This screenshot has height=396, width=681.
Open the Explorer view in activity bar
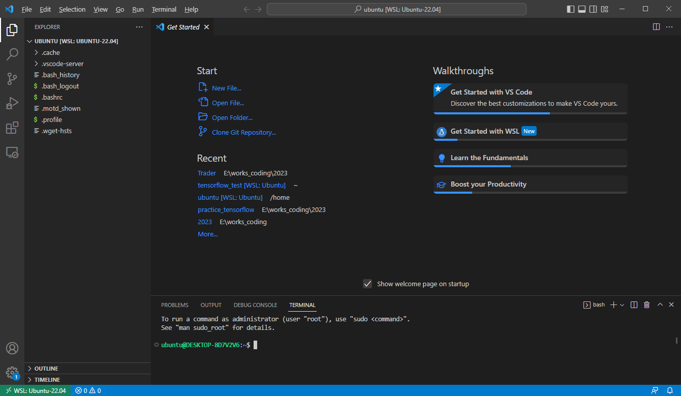tap(12, 30)
